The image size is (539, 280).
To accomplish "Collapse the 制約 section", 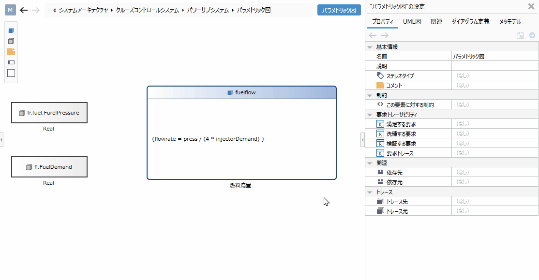I will click(370, 95).
